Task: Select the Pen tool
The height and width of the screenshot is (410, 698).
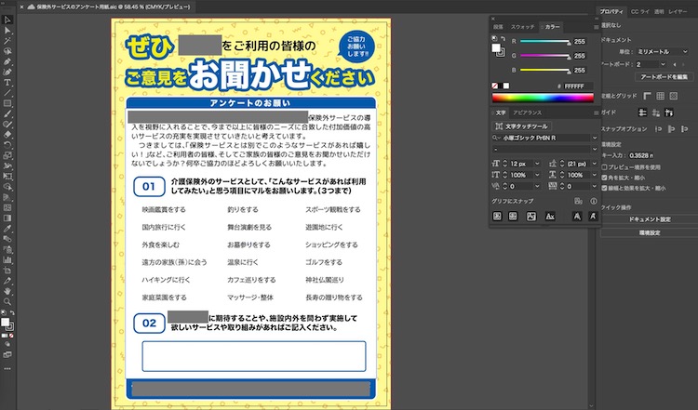Action: coord(7,60)
